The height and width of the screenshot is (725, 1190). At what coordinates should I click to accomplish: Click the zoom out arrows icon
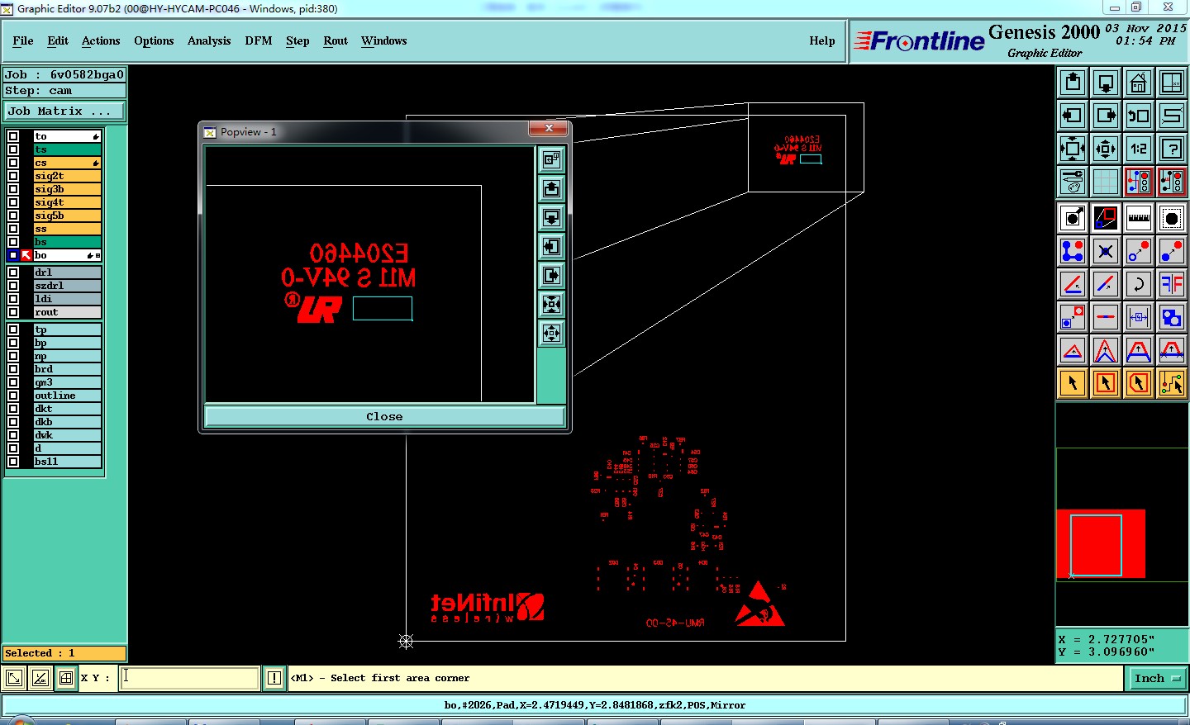point(1106,149)
